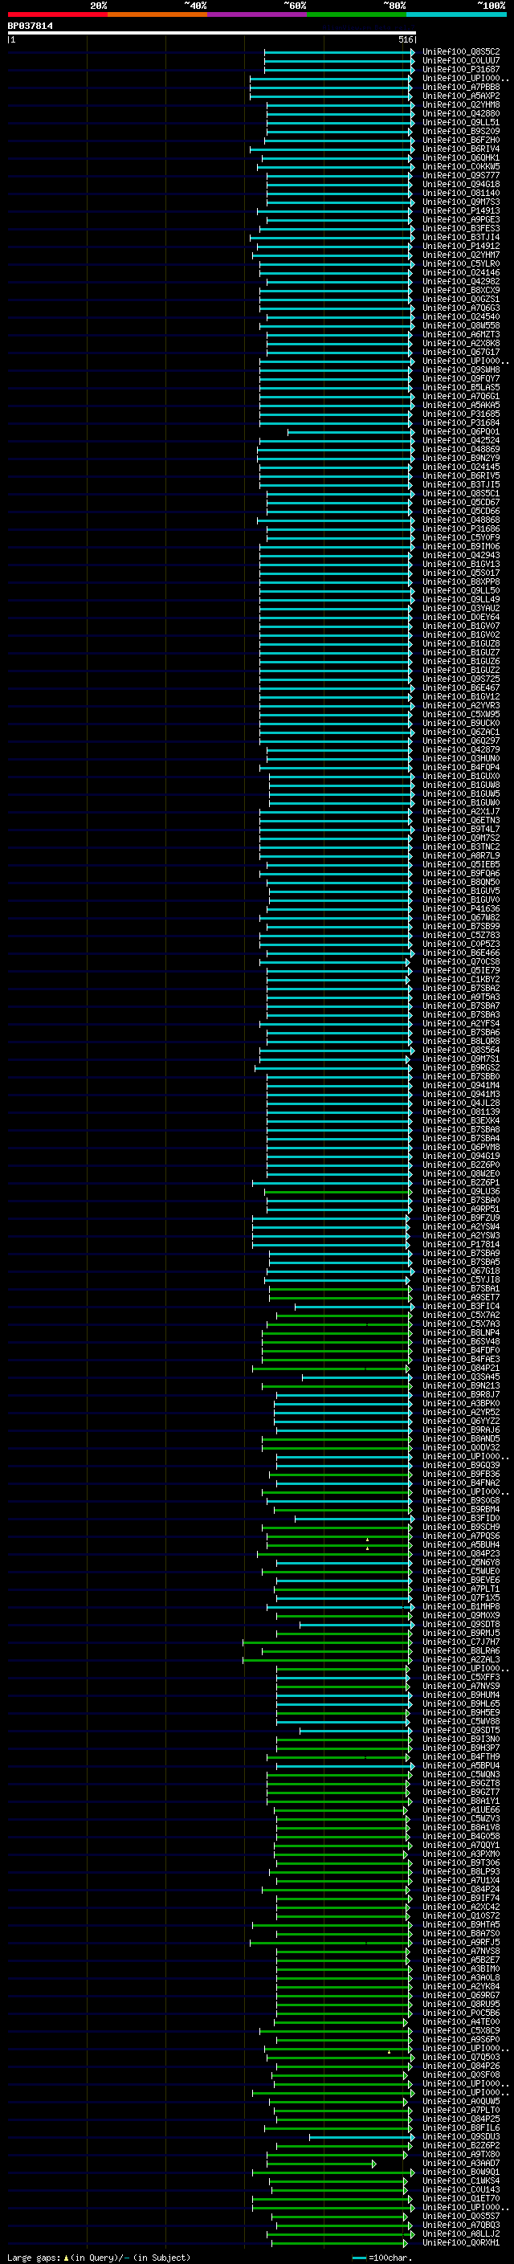This screenshot has width=514, height=2264.
Task: Select the UniRef100_A7PQS6 label
Action: [x=460, y=1536]
